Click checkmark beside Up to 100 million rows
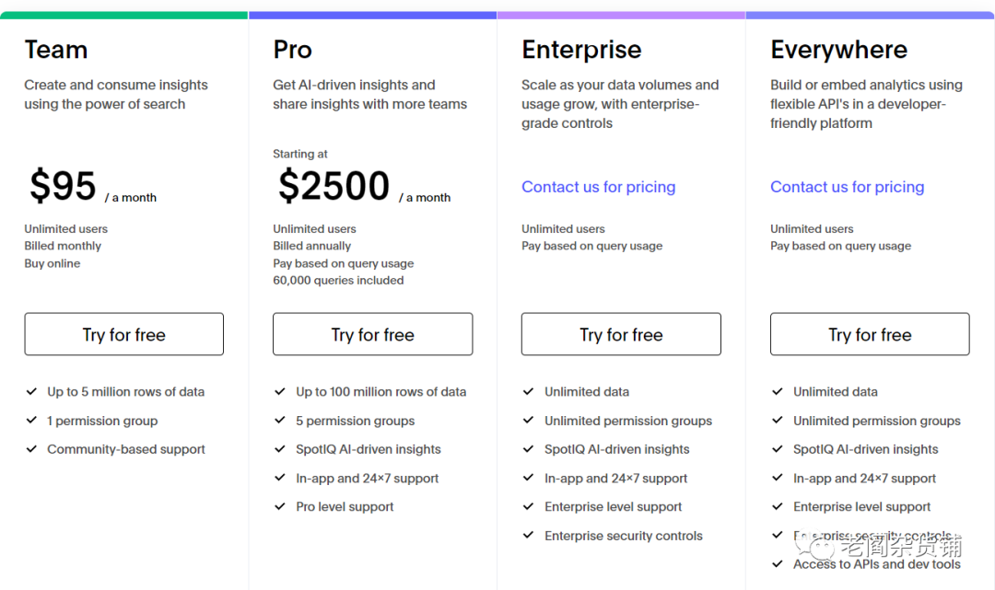This screenshot has height=590, width=995. tap(280, 391)
